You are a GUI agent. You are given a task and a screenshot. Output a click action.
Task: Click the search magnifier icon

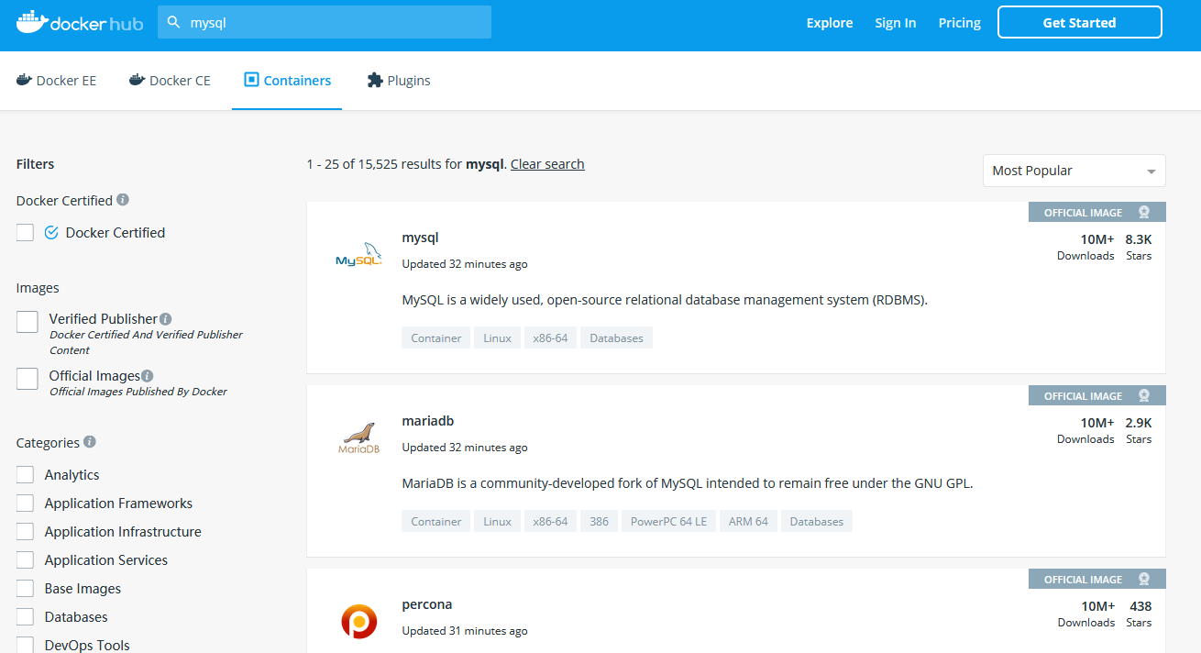[173, 23]
